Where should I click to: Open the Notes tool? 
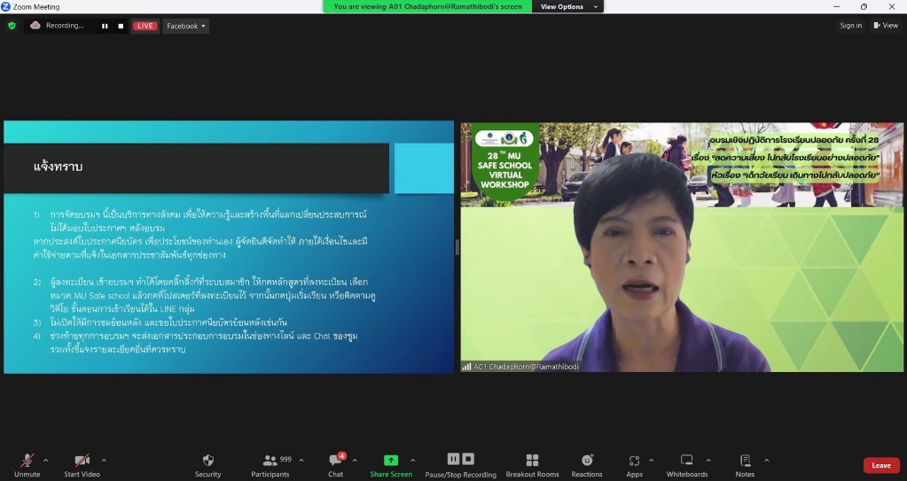coord(745,465)
